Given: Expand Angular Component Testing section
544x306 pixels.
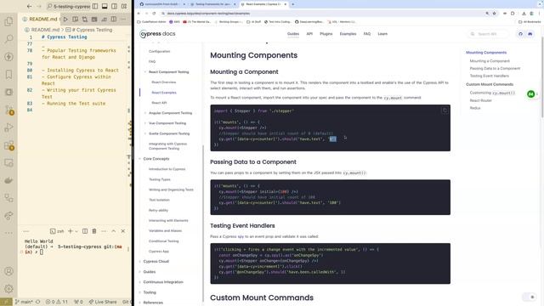Looking at the screenshot, I should (x=145, y=113).
